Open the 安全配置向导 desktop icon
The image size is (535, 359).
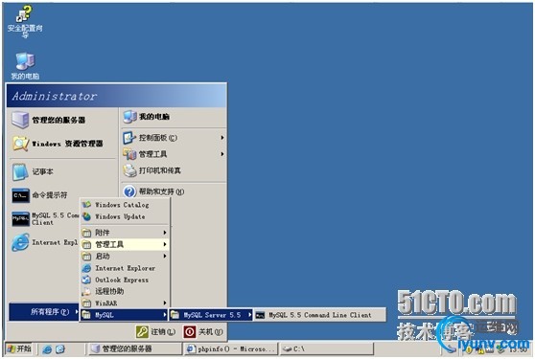pos(25,22)
